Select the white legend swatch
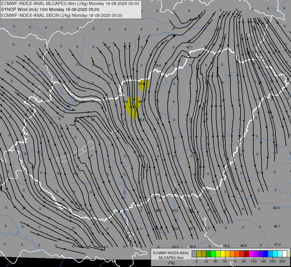The image size is (291, 267). (285, 254)
